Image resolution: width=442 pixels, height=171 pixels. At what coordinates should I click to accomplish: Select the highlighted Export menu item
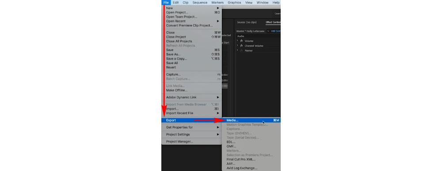click(192, 120)
